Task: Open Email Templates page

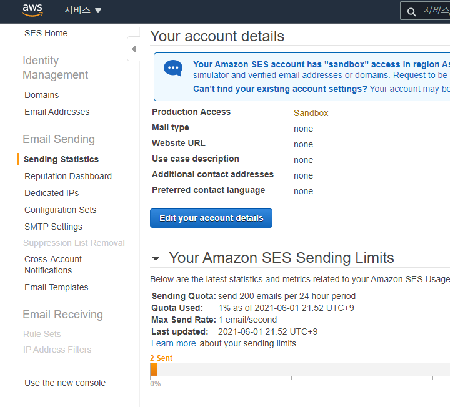Action: pyautogui.click(x=56, y=287)
